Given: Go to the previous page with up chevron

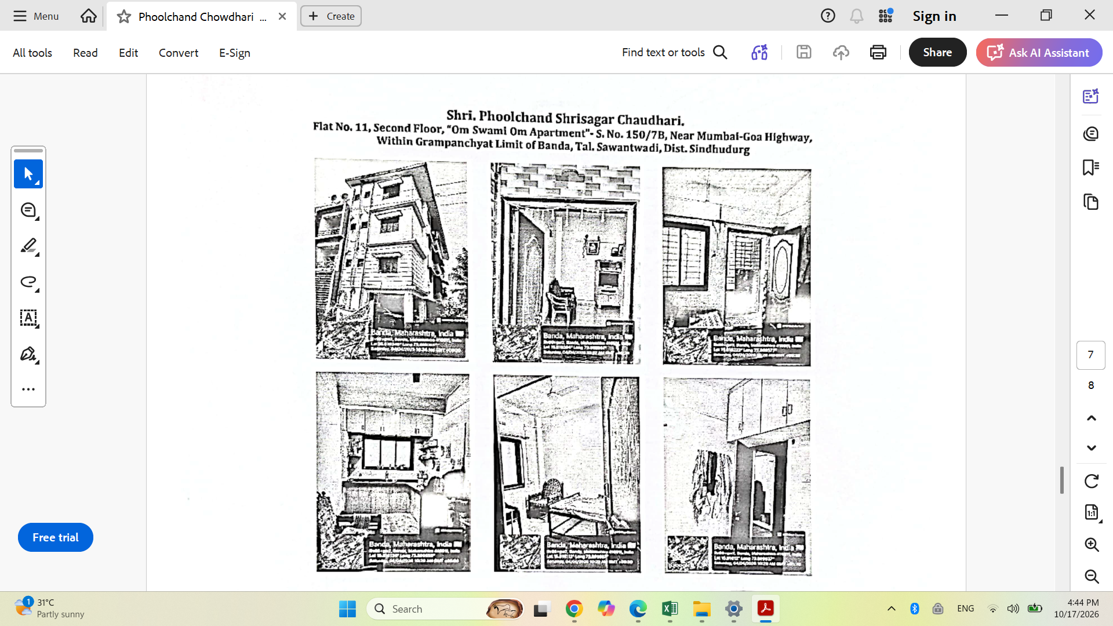Looking at the screenshot, I should point(1092,418).
